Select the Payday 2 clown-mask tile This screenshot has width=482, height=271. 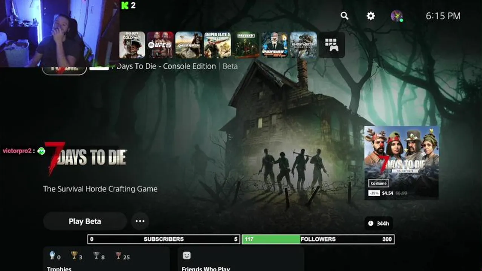275,45
